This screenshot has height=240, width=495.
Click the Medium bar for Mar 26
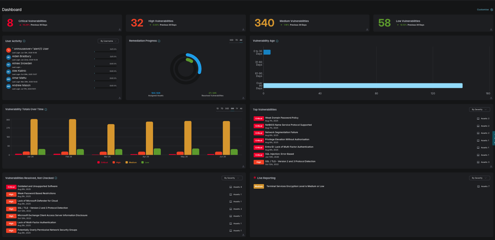pos(111,140)
